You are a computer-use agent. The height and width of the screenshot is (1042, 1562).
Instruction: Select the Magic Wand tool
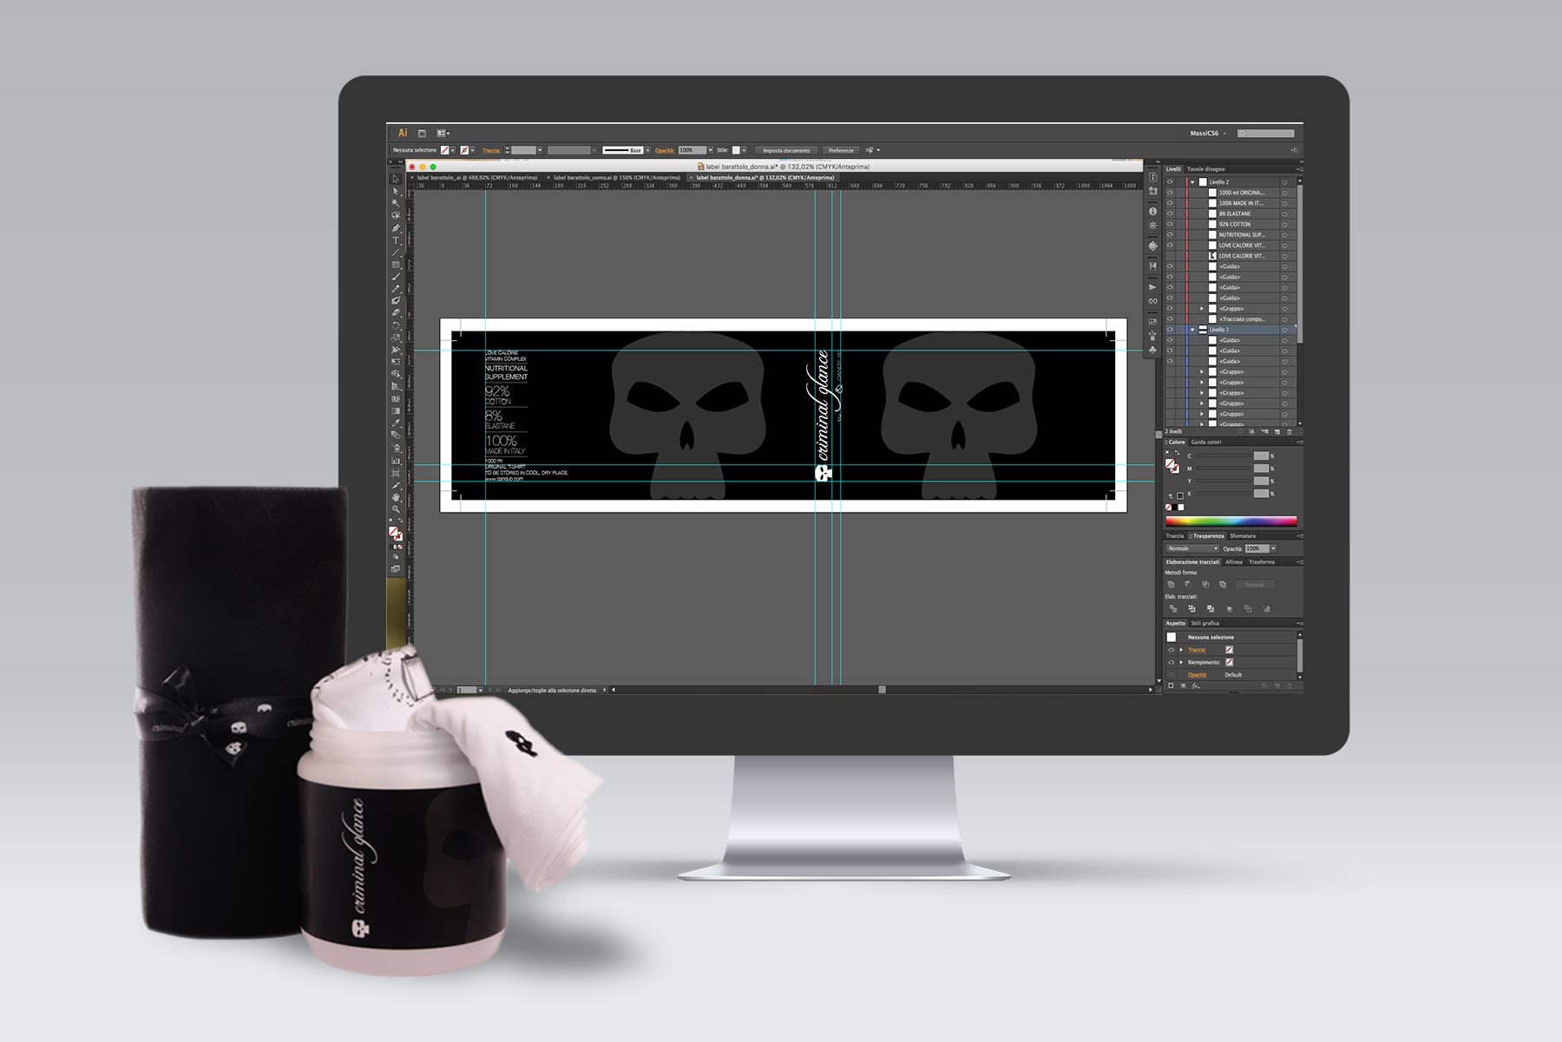pyautogui.click(x=396, y=203)
